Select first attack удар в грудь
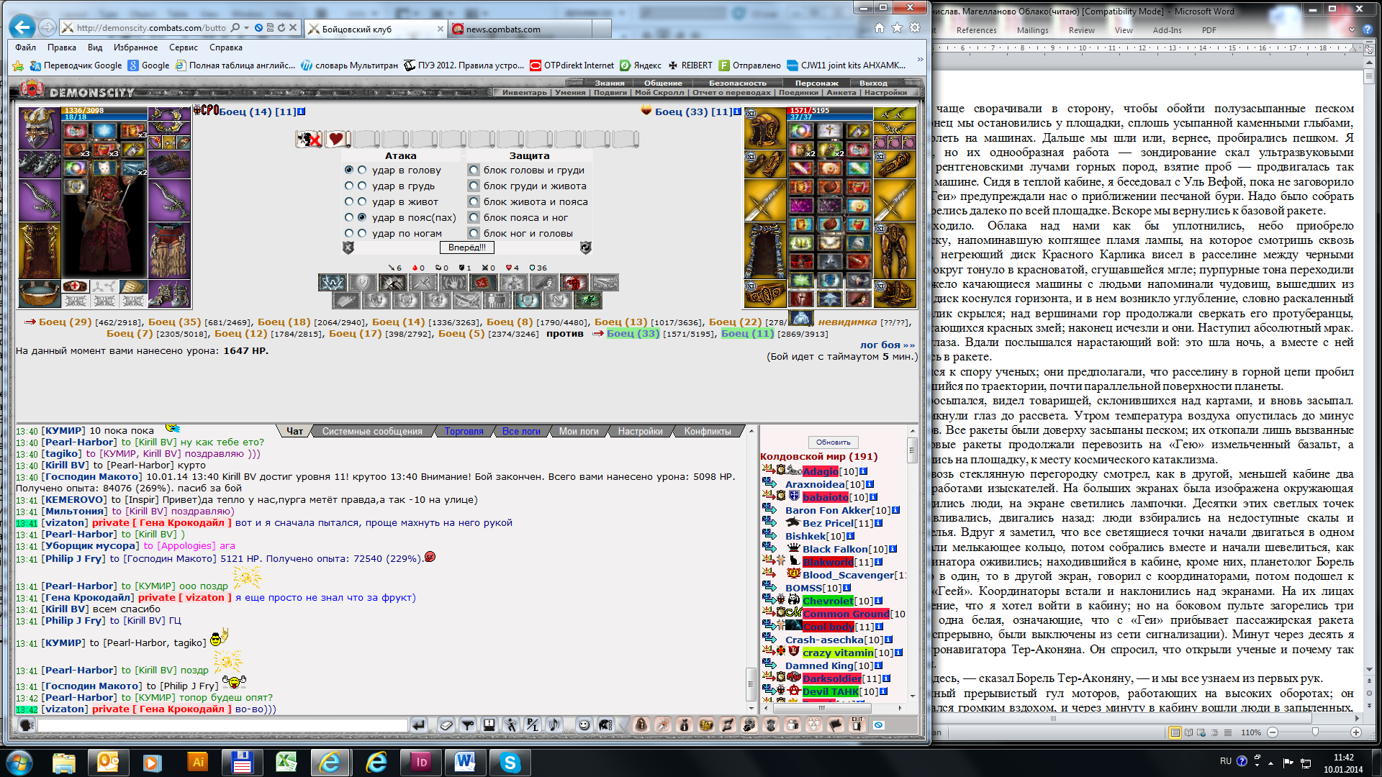 click(349, 186)
